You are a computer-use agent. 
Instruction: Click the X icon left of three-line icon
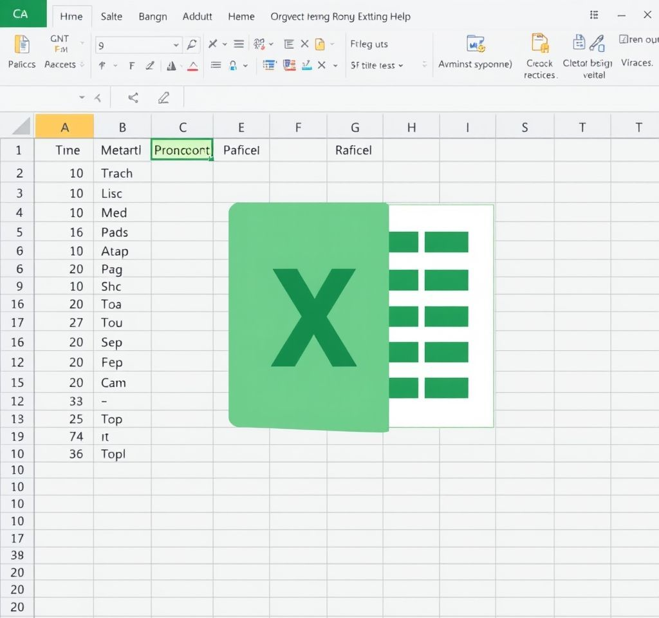point(212,44)
